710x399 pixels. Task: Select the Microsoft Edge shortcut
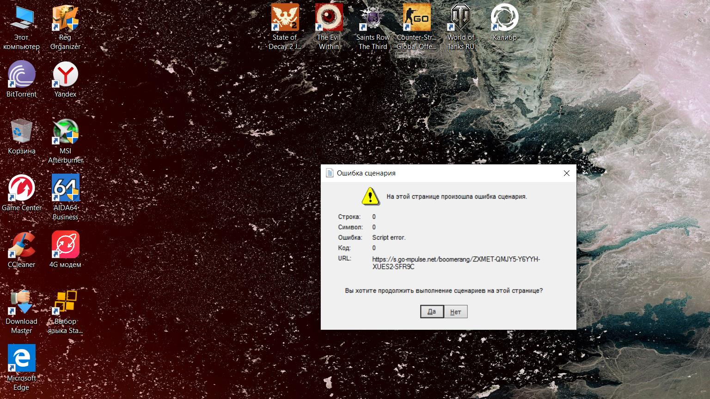click(x=21, y=368)
